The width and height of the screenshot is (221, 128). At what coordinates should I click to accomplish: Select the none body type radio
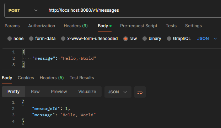click(x=10, y=39)
